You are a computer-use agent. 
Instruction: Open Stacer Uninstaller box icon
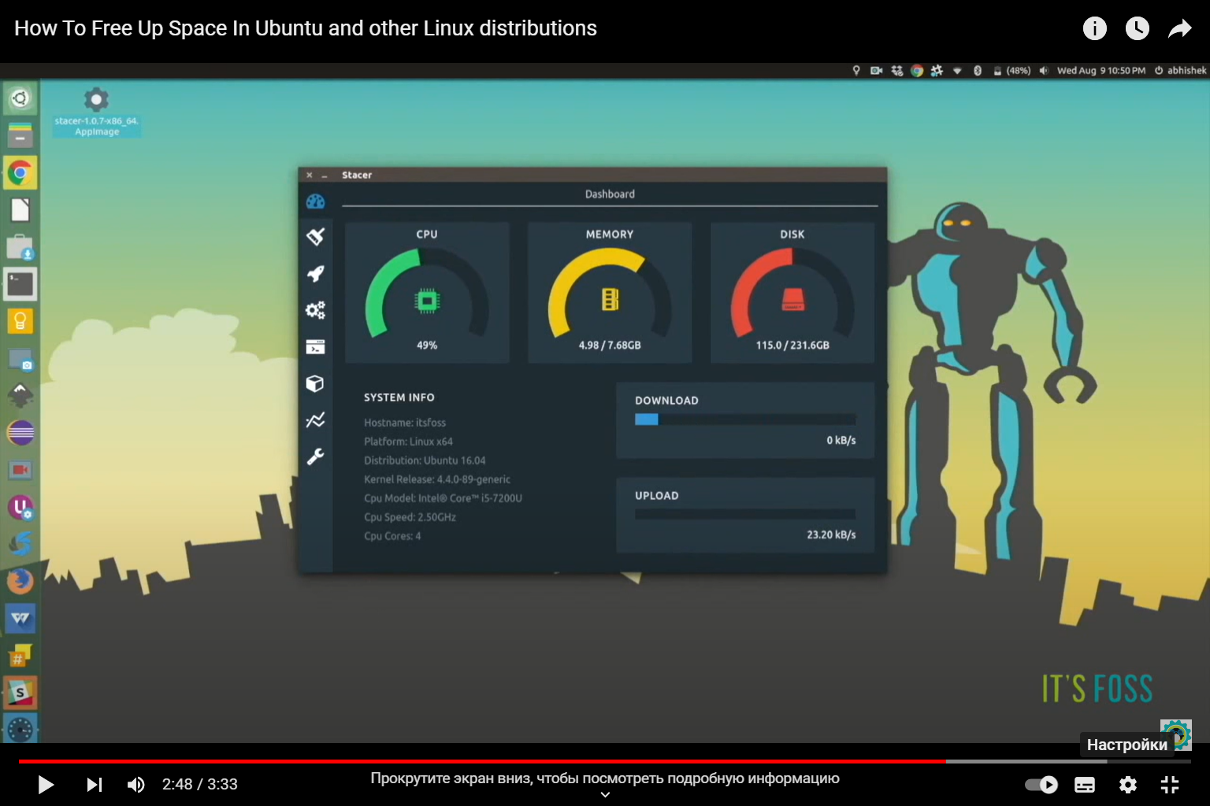click(x=316, y=383)
